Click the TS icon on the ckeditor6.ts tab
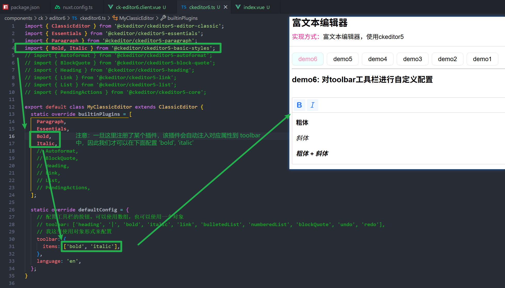The image size is (505, 288). click(x=184, y=7)
